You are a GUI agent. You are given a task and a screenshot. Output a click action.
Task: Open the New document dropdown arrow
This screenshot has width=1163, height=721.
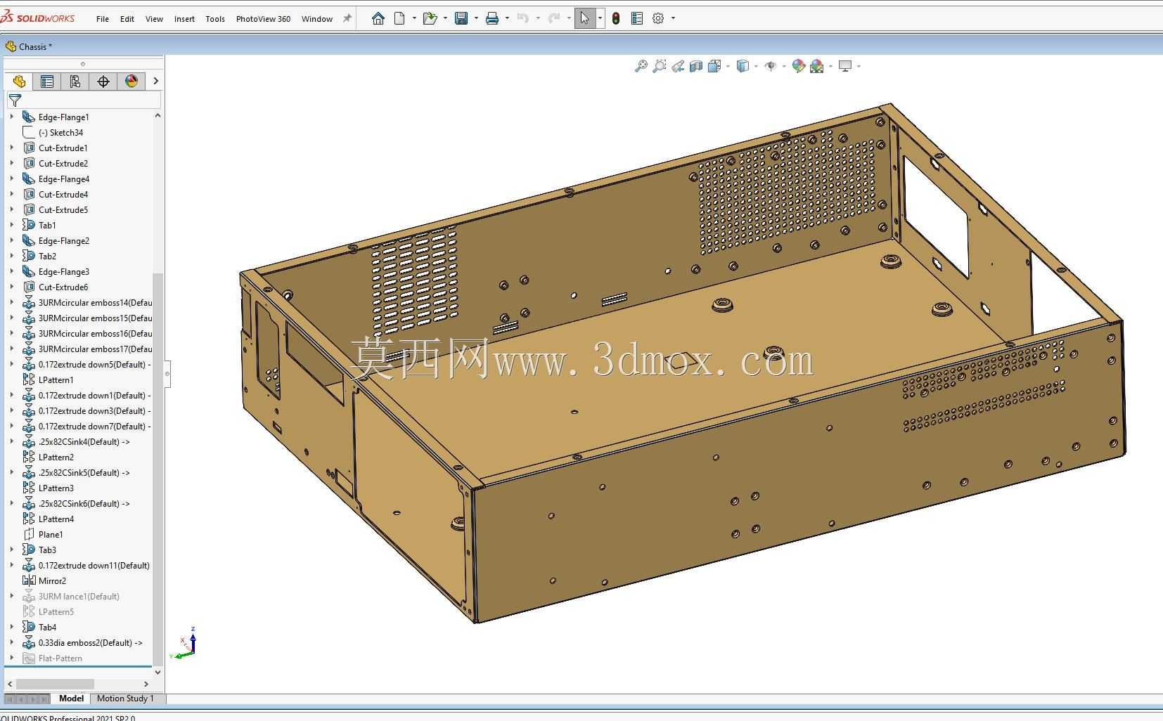click(x=414, y=18)
